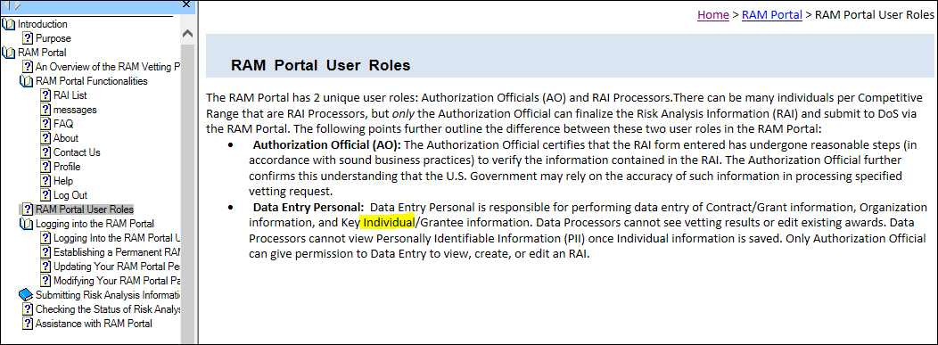Screen dimensions: 938x345
Task: Click the Log Out topic icon
Action: (45, 195)
